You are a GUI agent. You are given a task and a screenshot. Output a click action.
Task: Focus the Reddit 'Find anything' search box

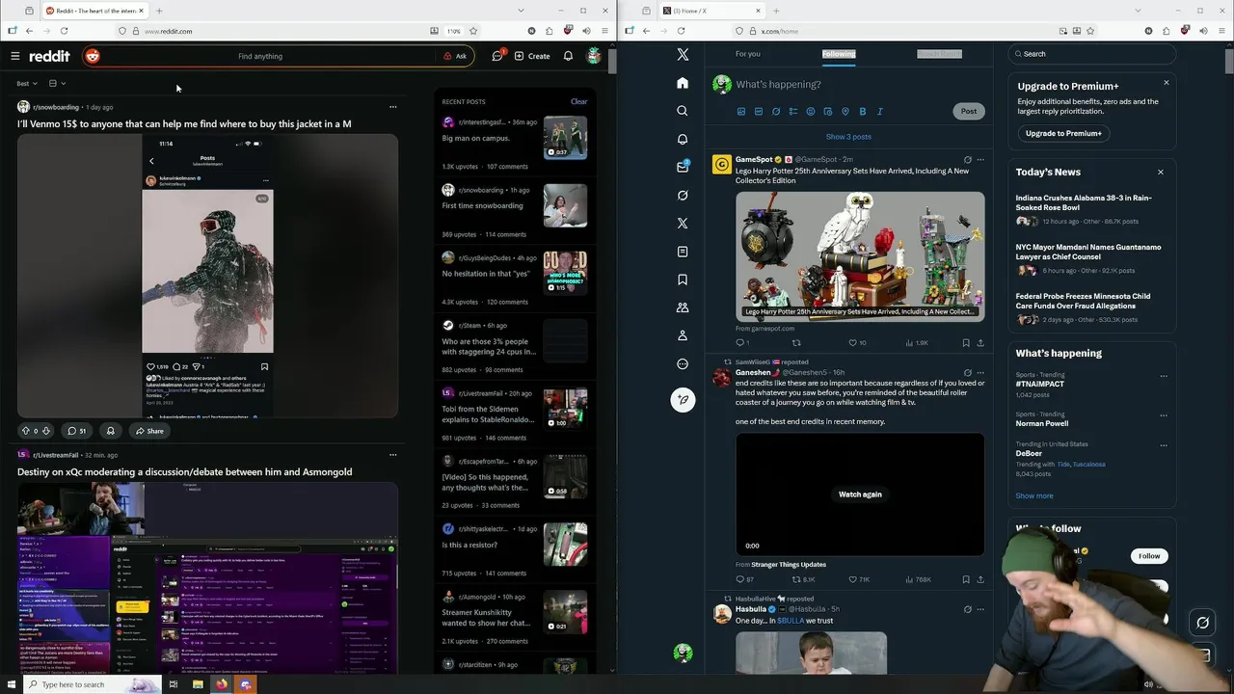click(260, 56)
